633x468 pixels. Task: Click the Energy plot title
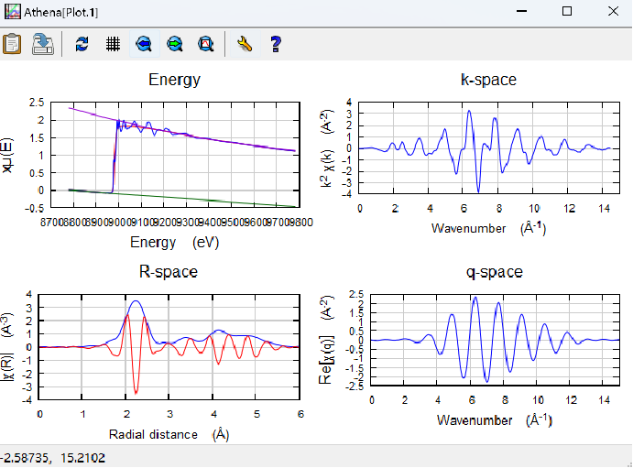174,80
